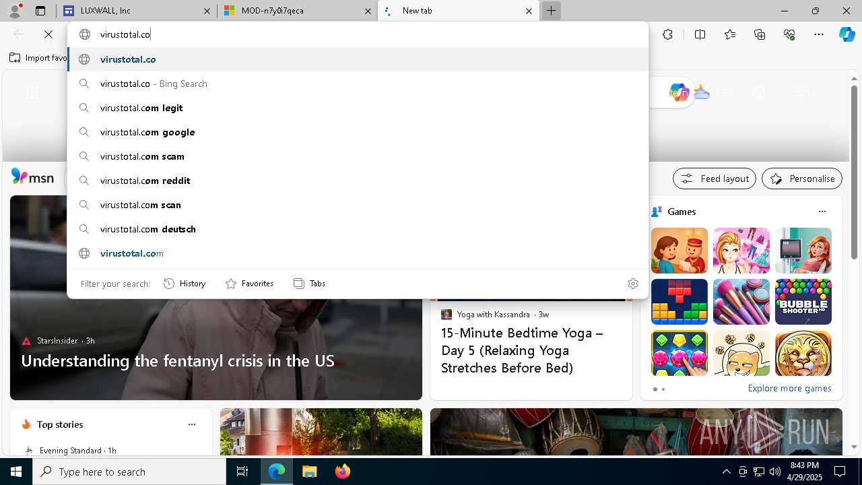The image size is (862, 485).
Task: Select virustotal.com scan suggestion
Action: [x=358, y=205]
